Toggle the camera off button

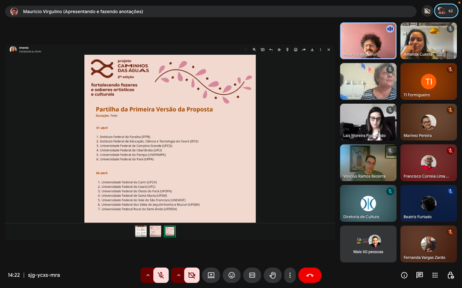192,275
